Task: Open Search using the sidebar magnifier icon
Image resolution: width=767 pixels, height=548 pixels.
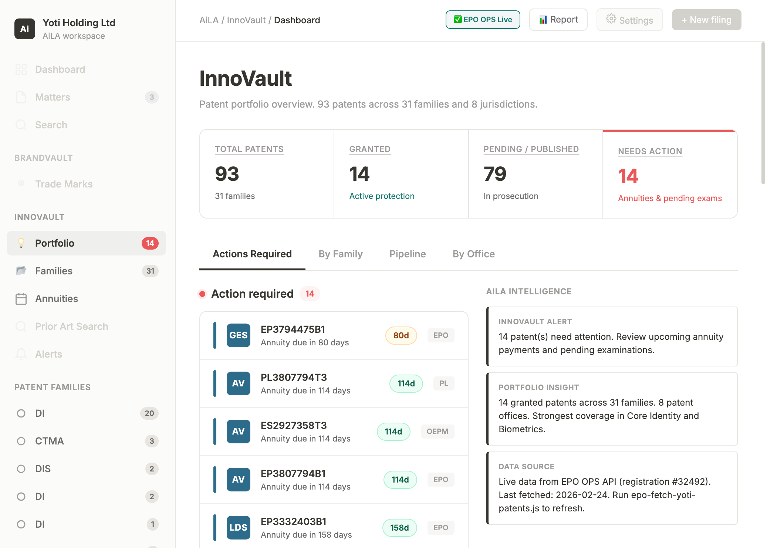Action: coord(21,125)
